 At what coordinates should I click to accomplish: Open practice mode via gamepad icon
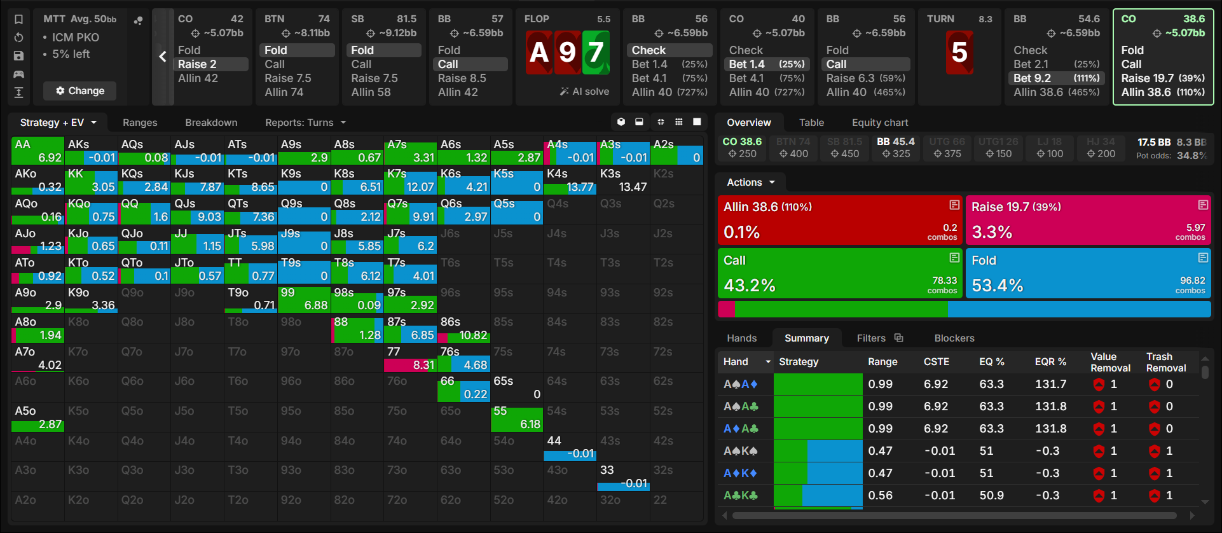[19, 74]
